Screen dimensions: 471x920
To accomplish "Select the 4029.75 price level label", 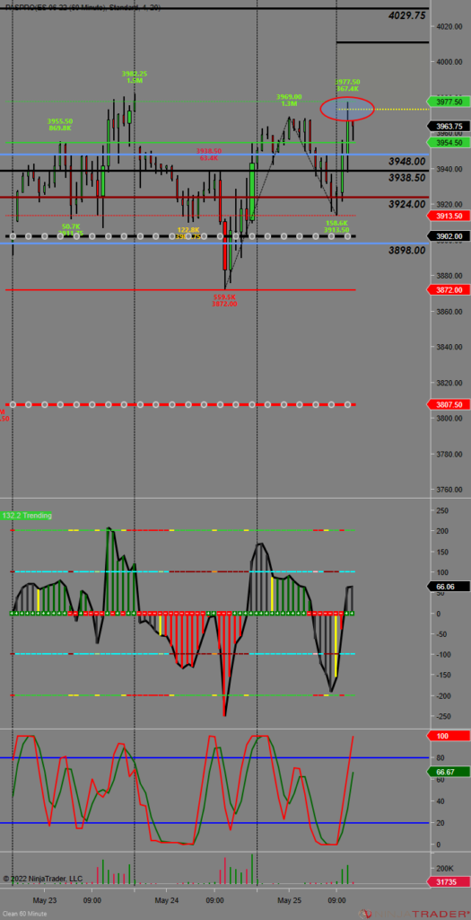I will pos(407,16).
